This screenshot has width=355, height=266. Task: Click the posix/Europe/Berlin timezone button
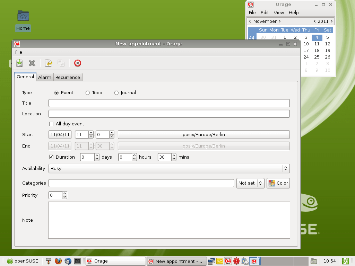pyautogui.click(x=204, y=134)
